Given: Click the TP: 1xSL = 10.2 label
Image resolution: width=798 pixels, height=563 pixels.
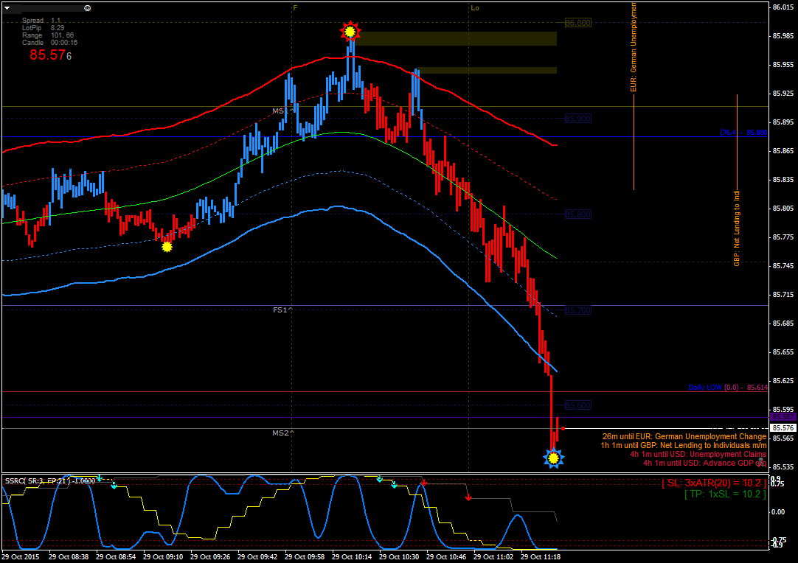Looking at the screenshot, I should 725,494.
